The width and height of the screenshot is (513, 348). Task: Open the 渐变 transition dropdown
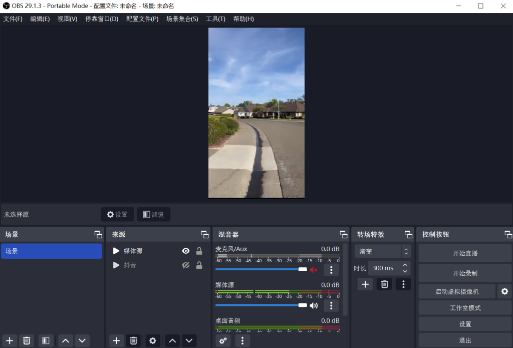pyautogui.click(x=382, y=251)
